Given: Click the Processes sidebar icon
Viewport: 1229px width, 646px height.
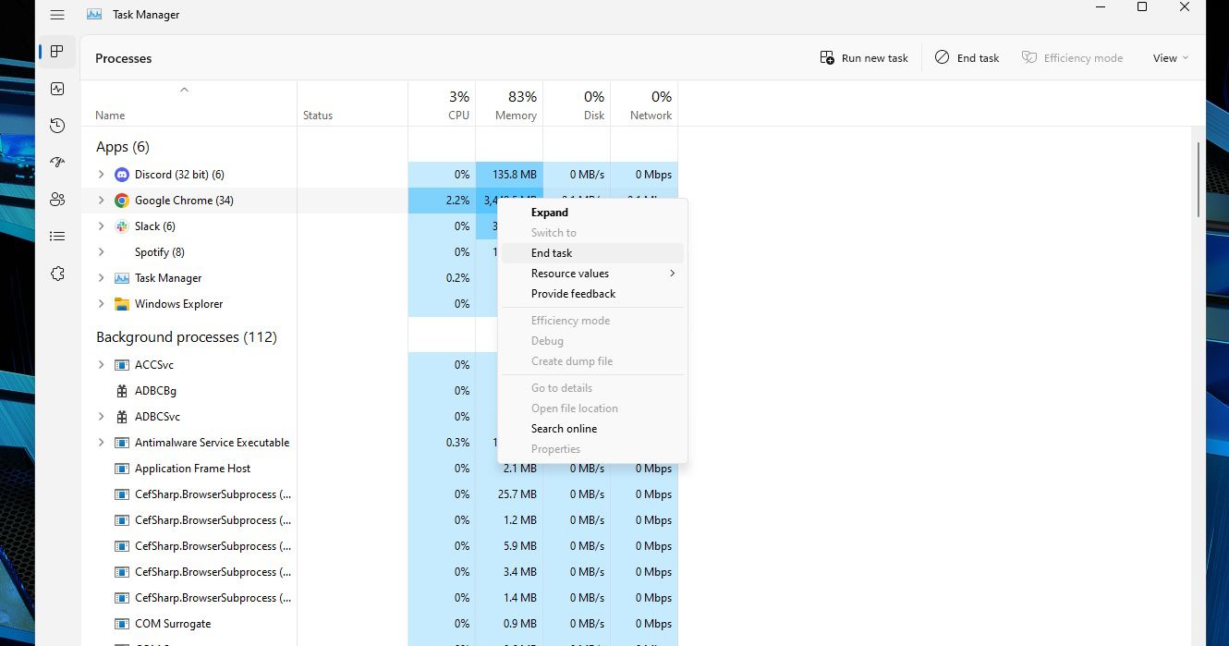Looking at the screenshot, I should pos(57,52).
